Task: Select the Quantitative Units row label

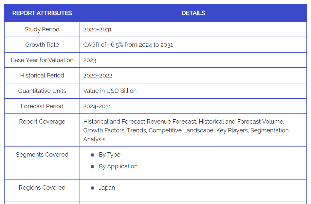Action: (x=42, y=91)
